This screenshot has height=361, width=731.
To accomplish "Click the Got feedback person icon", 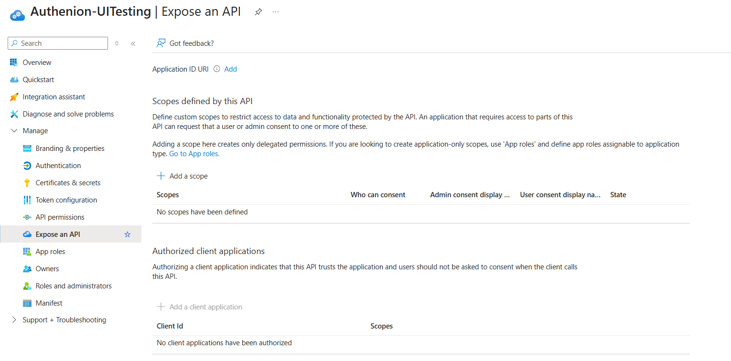I will (161, 43).
